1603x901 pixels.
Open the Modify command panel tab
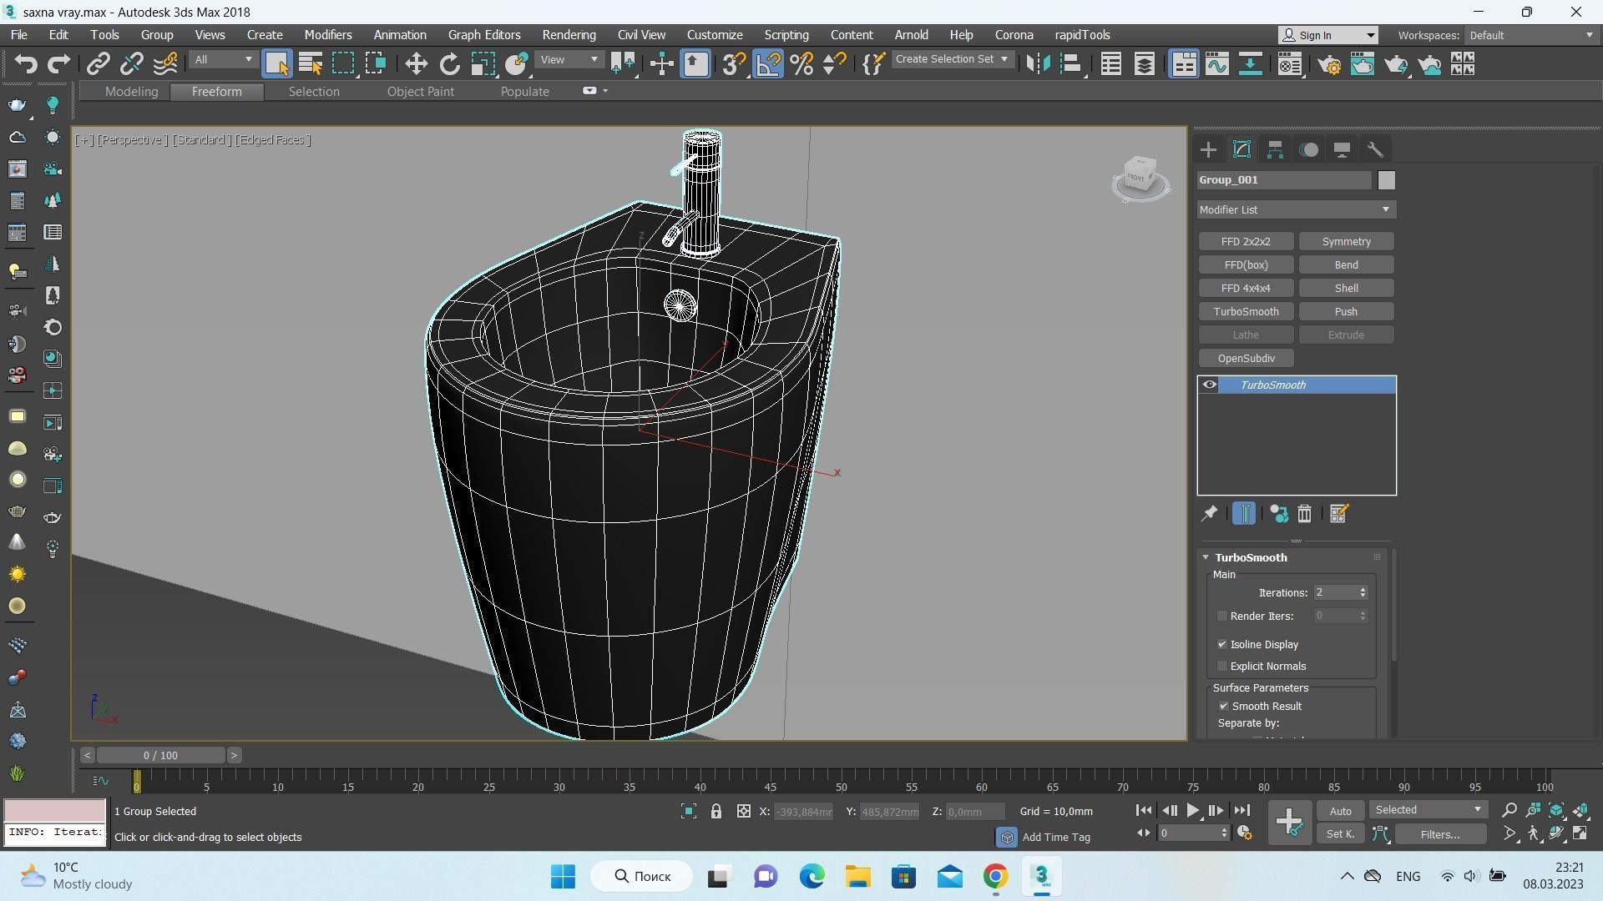pos(1241,150)
